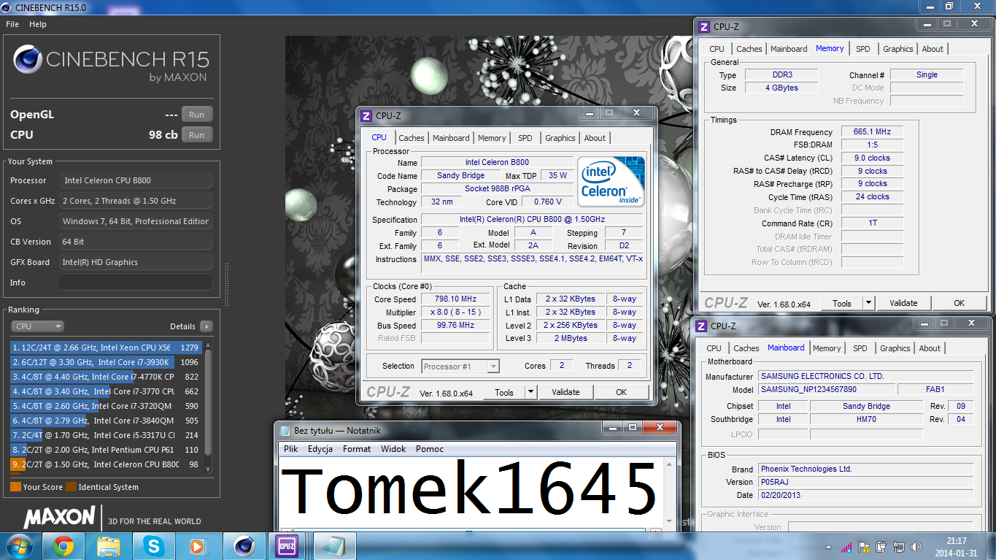Open Tools dropdown arrow in Memory CPU-Z window

pos(869,303)
